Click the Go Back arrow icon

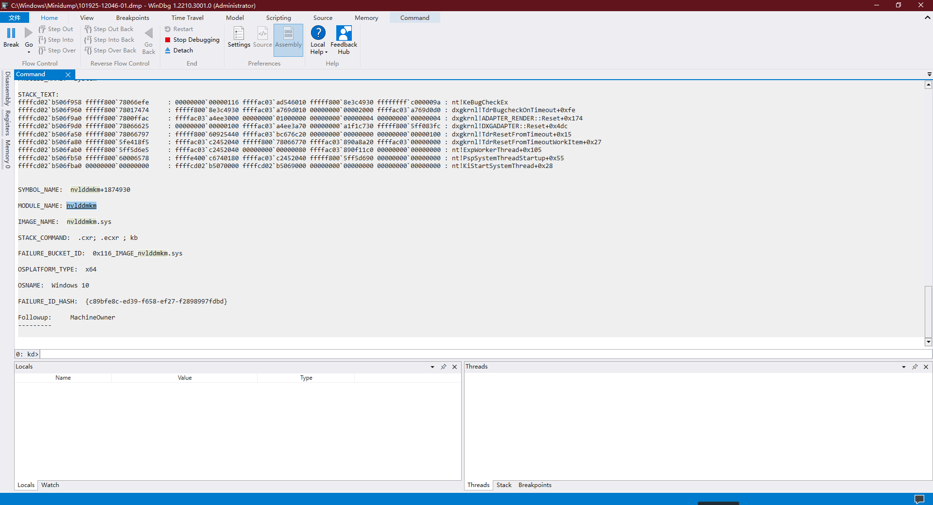click(149, 33)
